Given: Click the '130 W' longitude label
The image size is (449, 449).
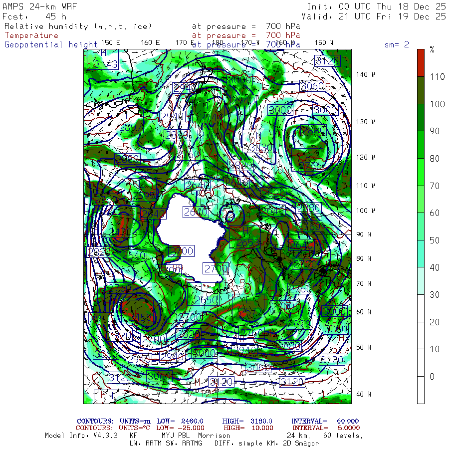Looking at the screenshot, I should pyautogui.click(x=365, y=122).
